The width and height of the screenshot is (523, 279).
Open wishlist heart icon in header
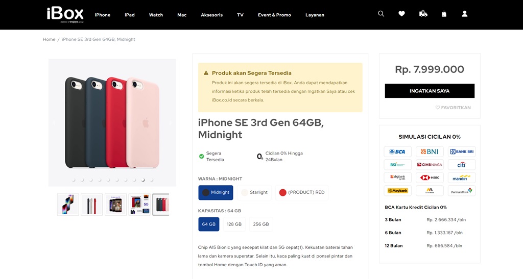[401, 14]
